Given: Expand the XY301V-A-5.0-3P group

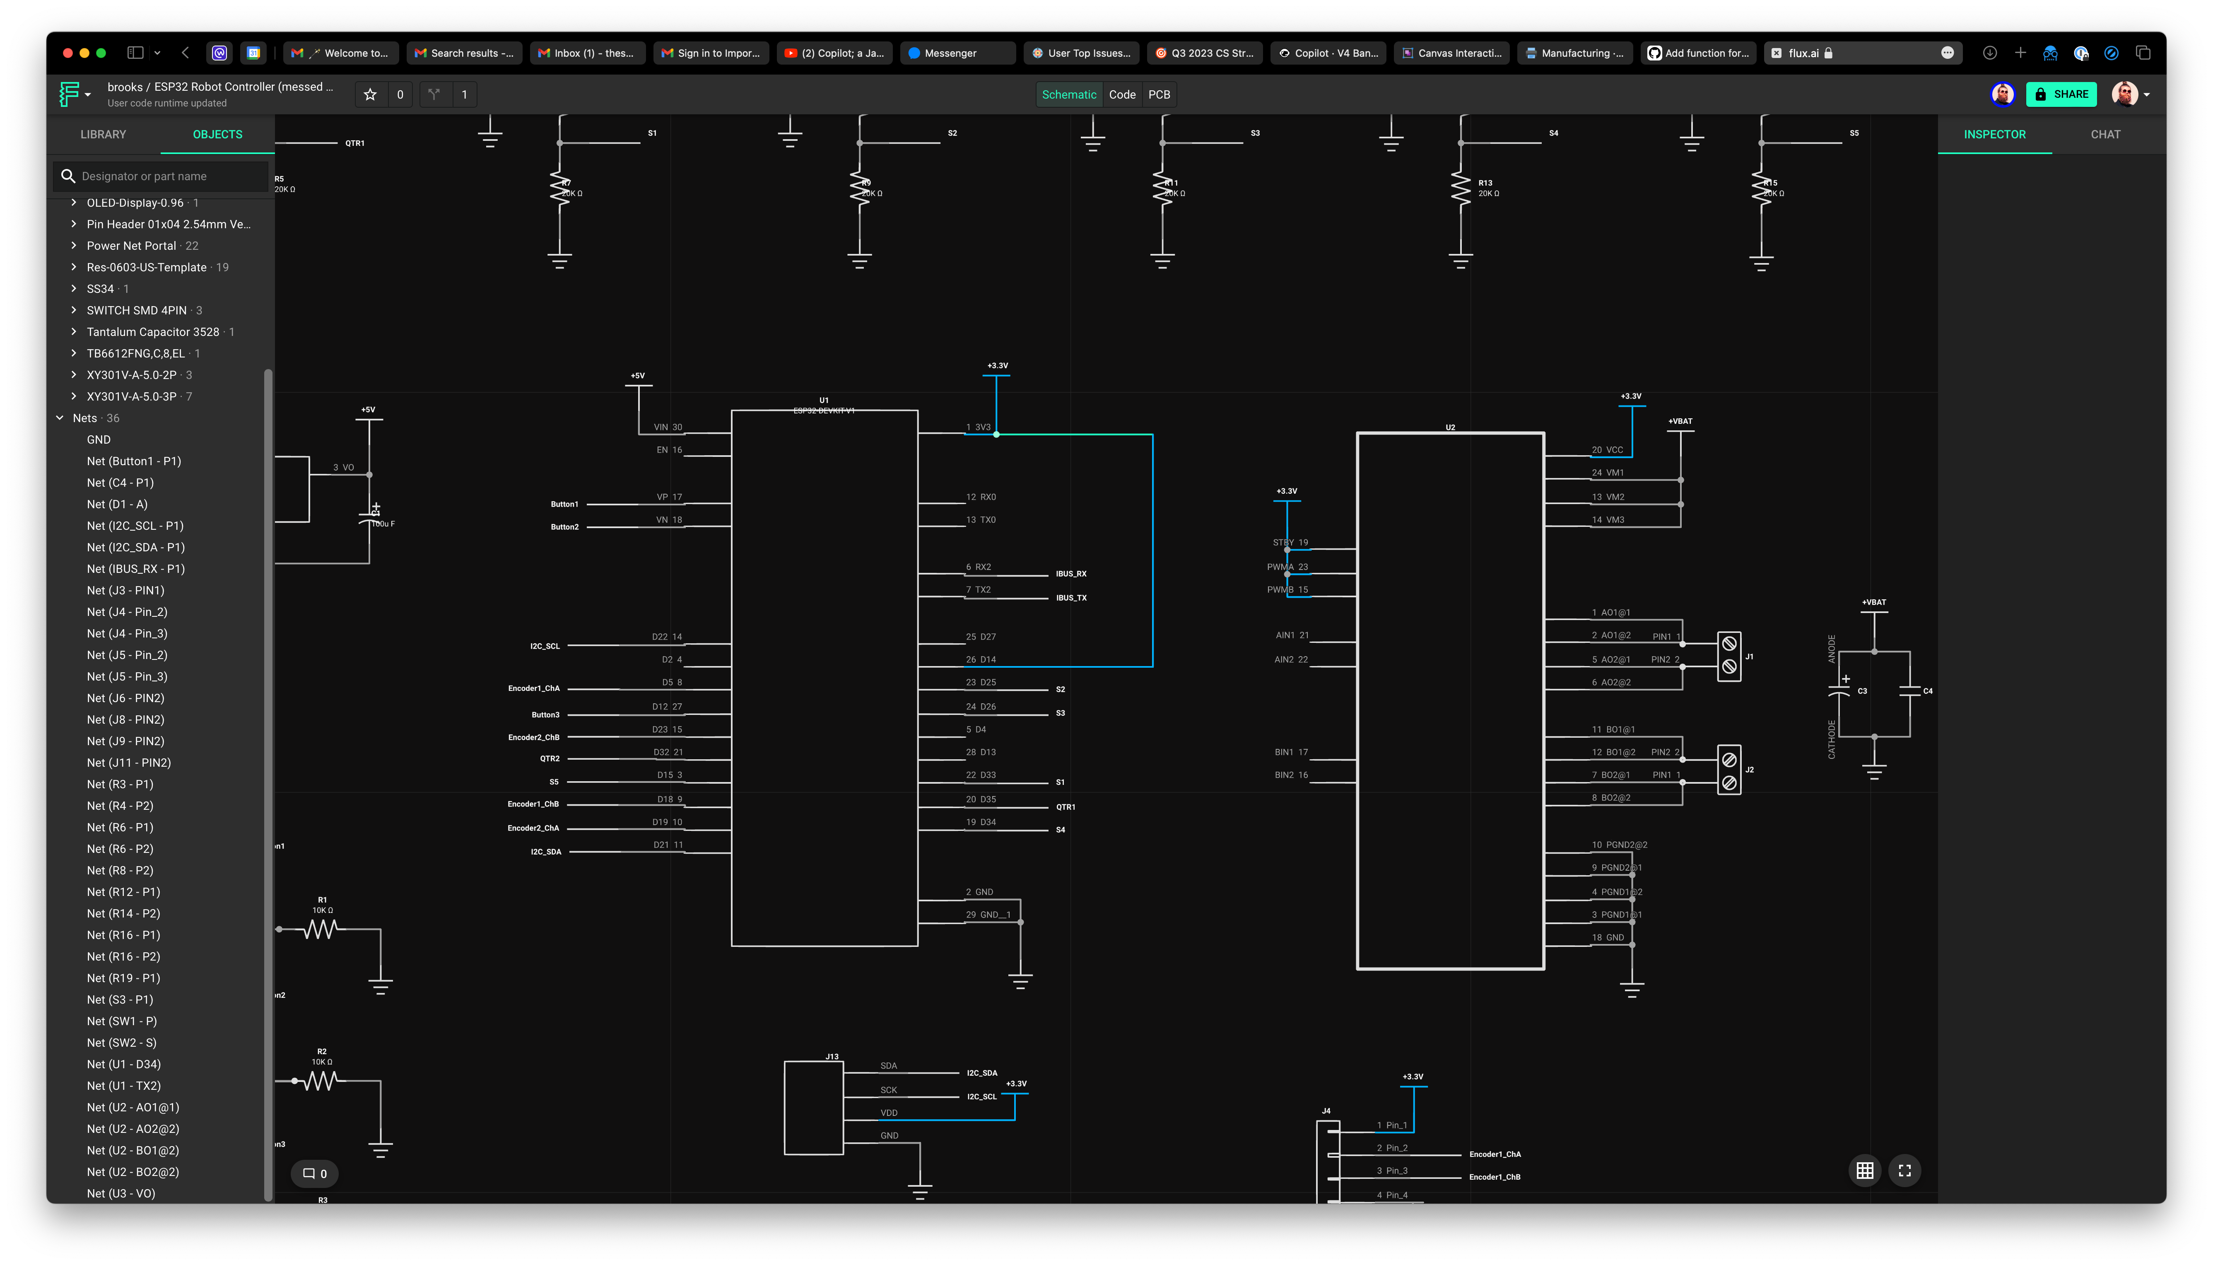Looking at the screenshot, I should pyautogui.click(x=74, y=396).
